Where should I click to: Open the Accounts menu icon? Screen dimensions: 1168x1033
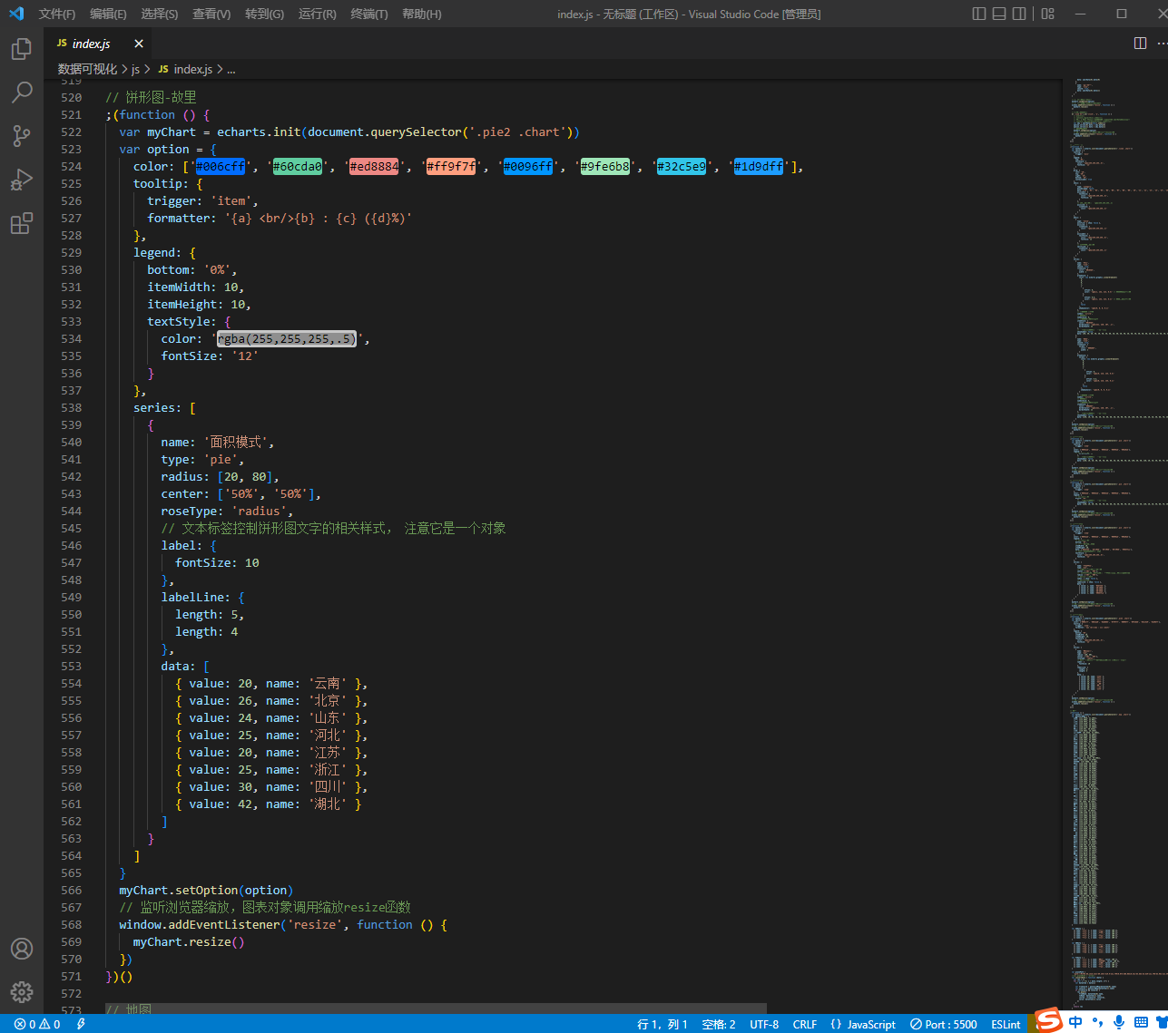(x=22, y=949)
